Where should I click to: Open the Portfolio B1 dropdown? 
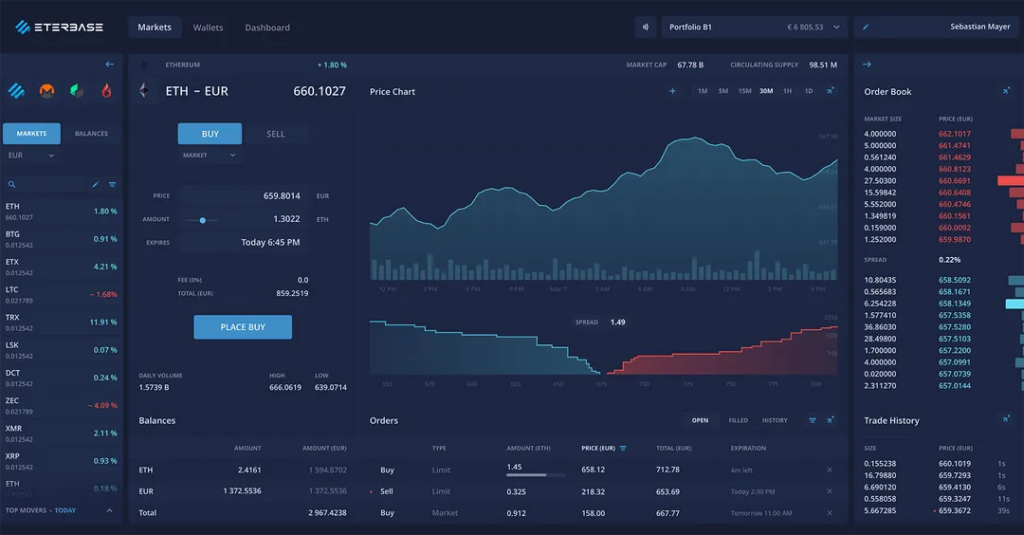tap(755, 28)
